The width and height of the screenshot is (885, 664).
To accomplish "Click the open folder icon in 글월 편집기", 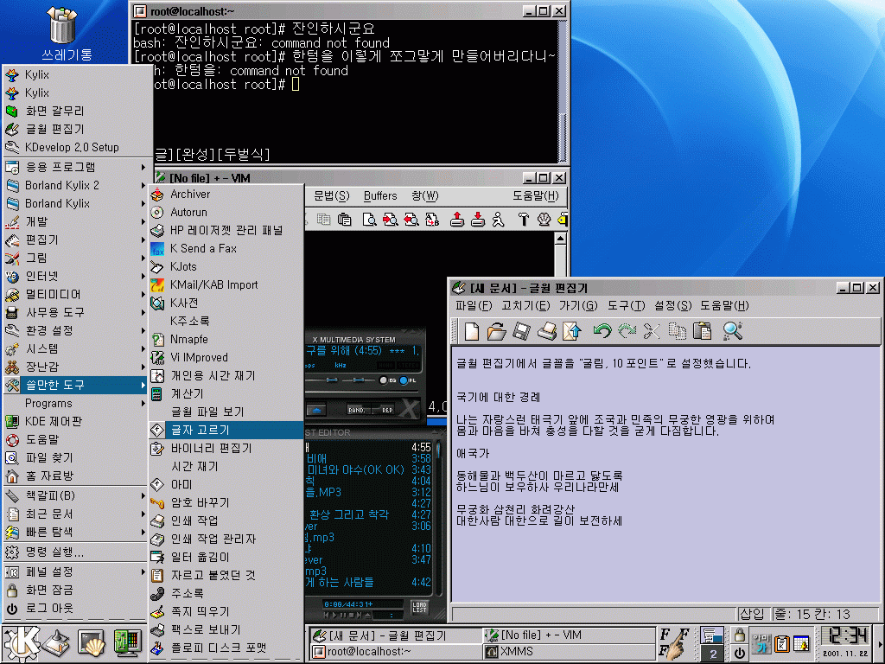I will point(496,331).
